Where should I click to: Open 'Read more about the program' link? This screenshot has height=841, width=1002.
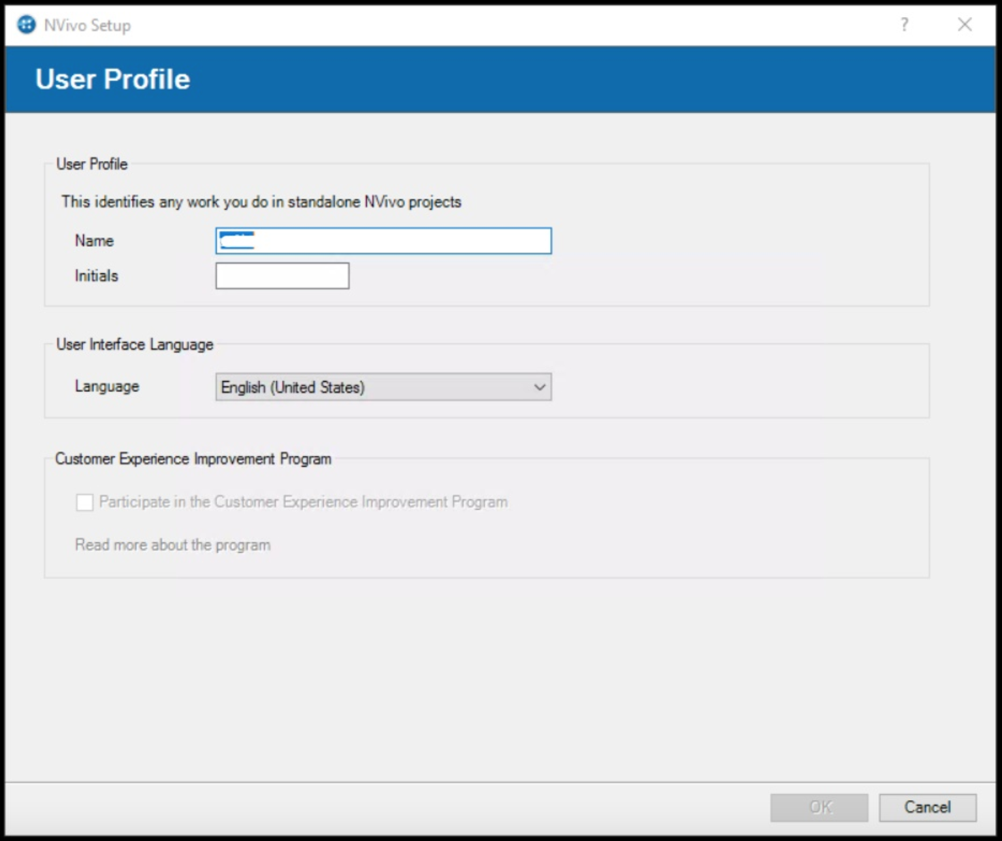tap(172, 545)
